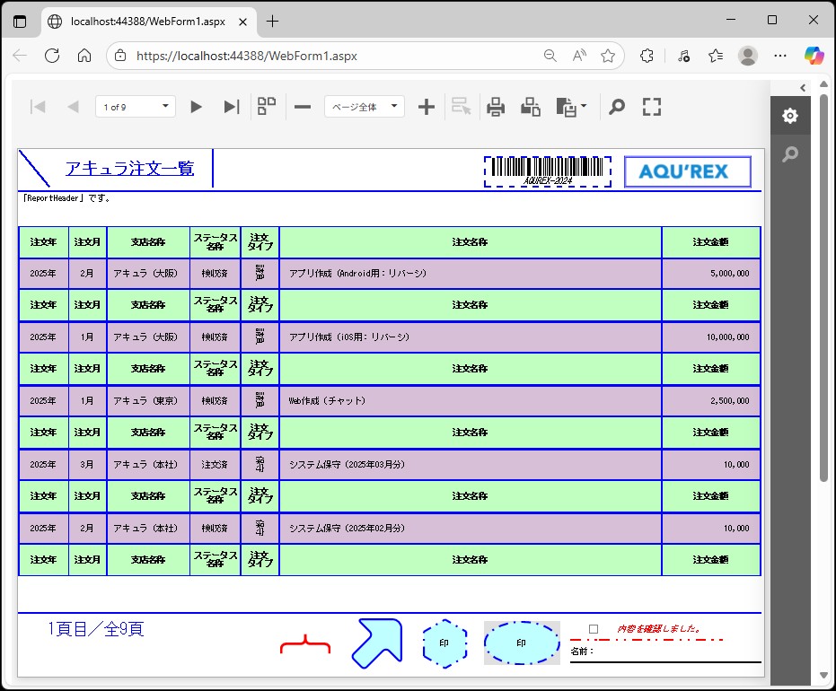Open the search magnifier in toolbar
Viewport: 836px width, 691px height.
tap(616, 107)
